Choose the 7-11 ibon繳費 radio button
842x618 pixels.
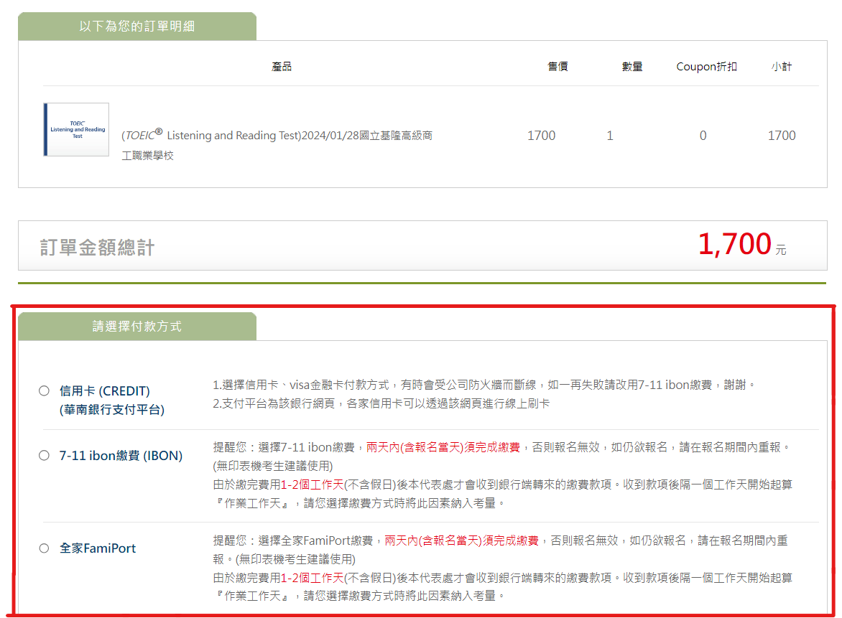click(44, 455)
